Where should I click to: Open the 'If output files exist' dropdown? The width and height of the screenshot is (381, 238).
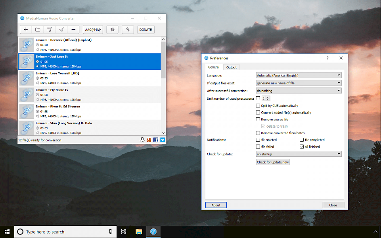(299, 83)
